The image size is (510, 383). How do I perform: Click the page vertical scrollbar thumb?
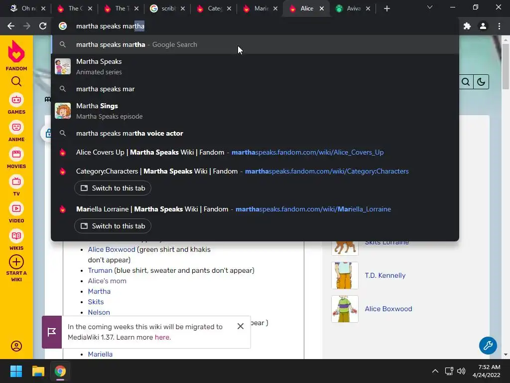(506, 65)
